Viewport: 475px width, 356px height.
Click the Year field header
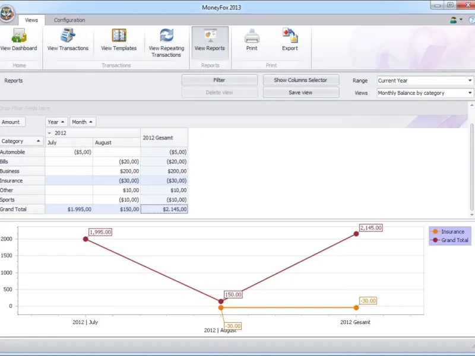56,122
